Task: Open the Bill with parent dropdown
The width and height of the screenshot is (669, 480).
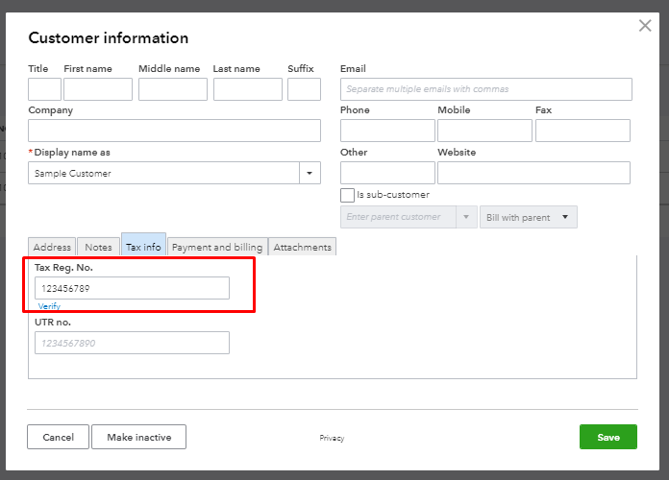Action: click(x=529, y=217)
